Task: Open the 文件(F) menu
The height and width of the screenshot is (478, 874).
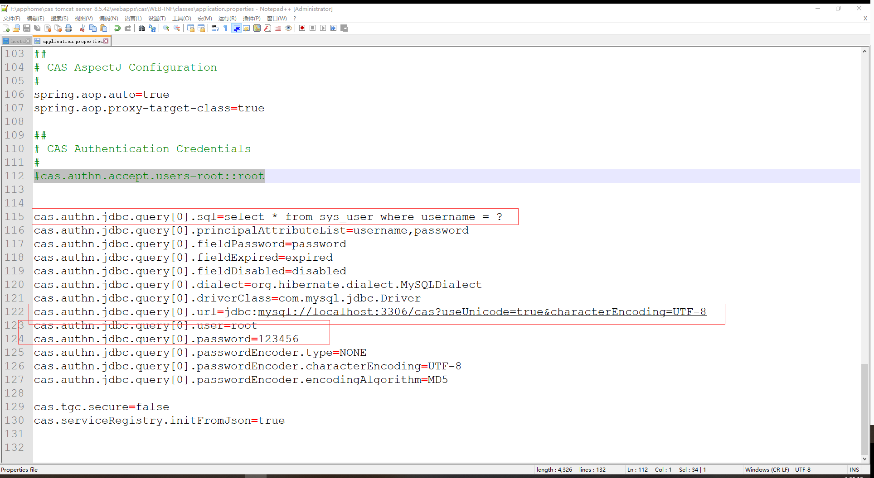Action: pyautogui.click(x=12, y=18)
